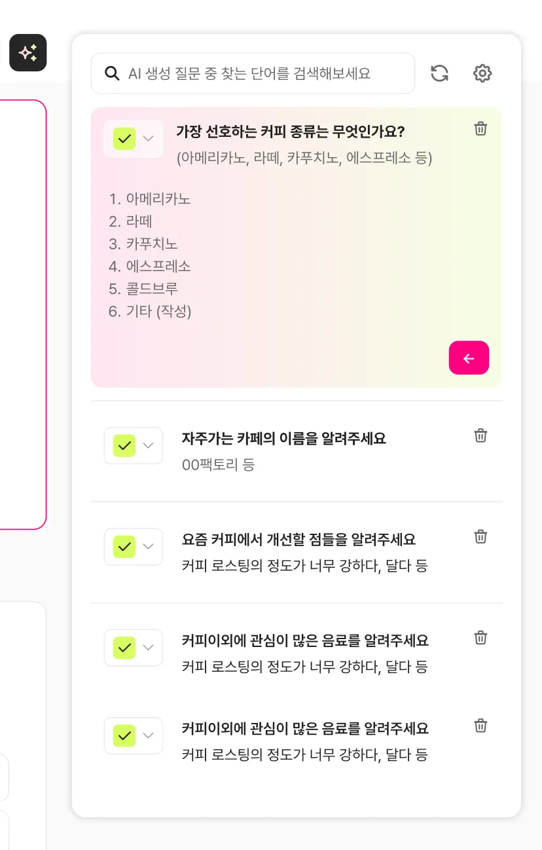This screenshot has height=850, width=542.
Task: Expand the dropdown beside 요즘 커피에서 개선할 점들
Action: (149, 547)
